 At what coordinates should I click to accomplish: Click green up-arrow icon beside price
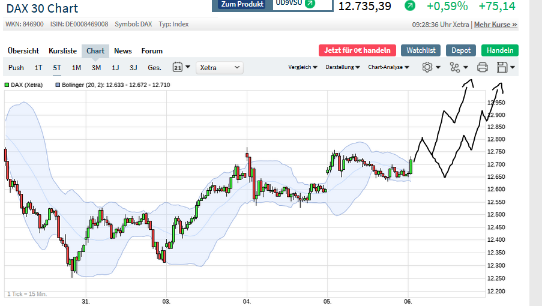(x=409, y=6)
